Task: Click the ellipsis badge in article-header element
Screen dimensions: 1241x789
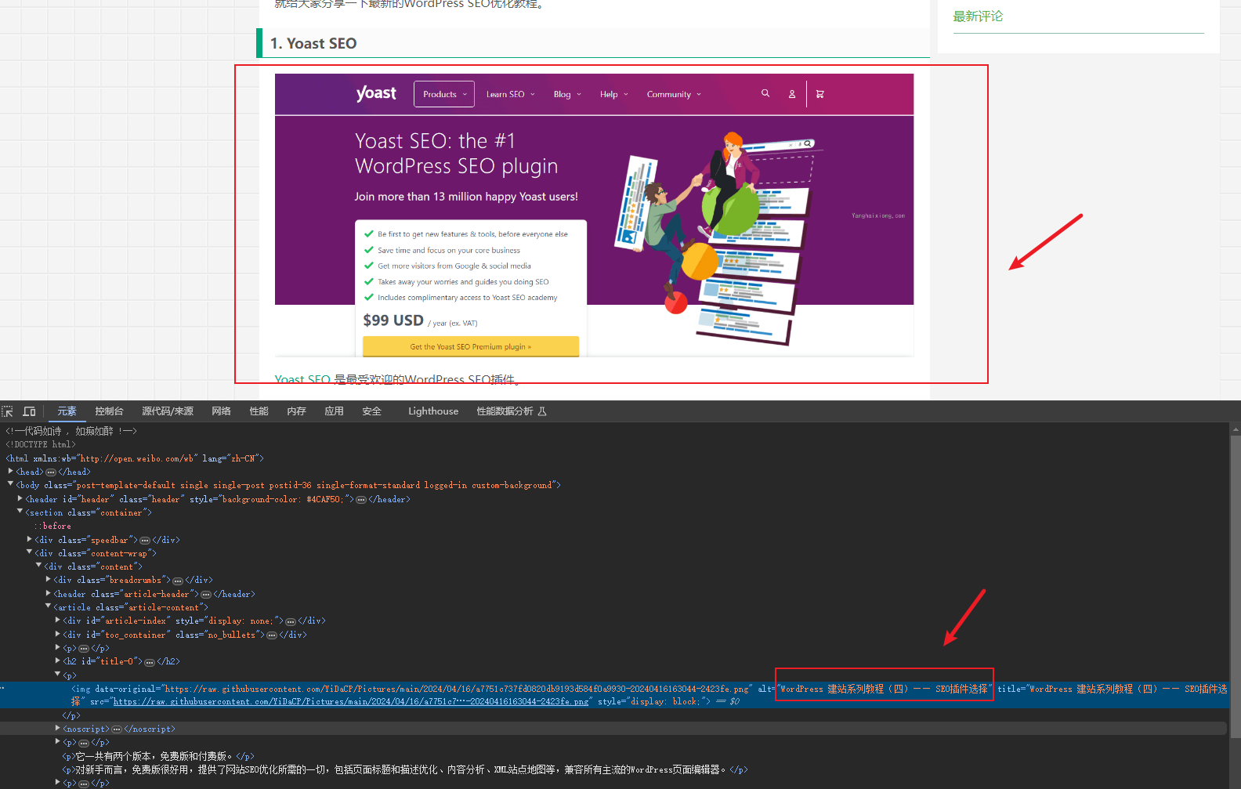Action: click(x=206, y=595)
